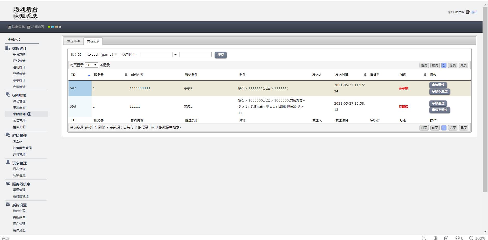Open the 功能地图 function map grid icon
The image size is (488, 240).
pos(29,27)
